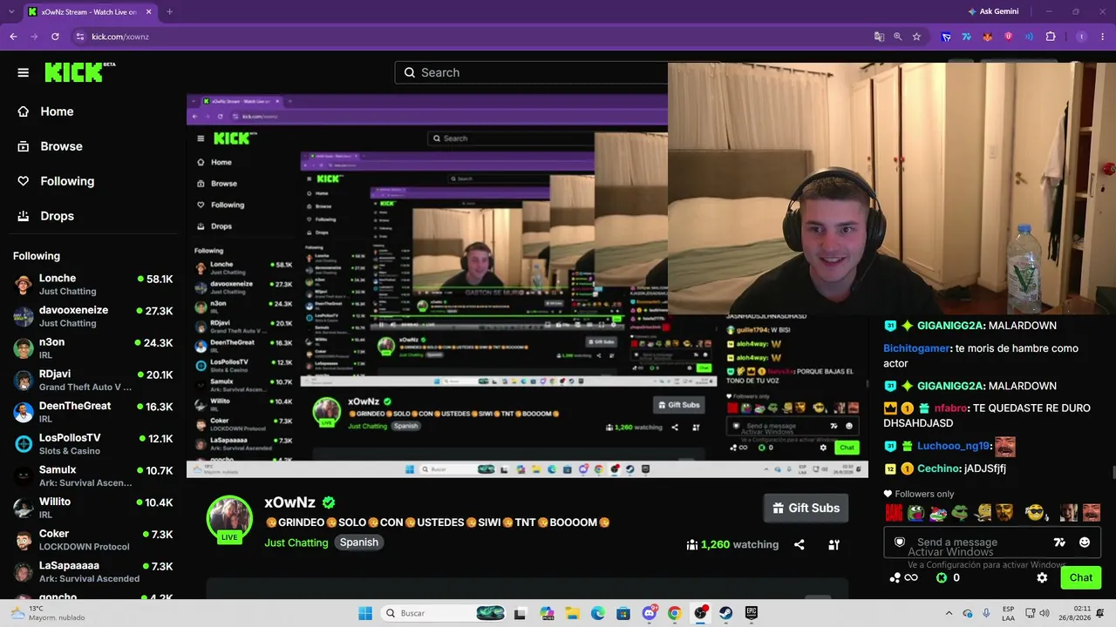Open the taskbar volume control

tap(1045, 613)
